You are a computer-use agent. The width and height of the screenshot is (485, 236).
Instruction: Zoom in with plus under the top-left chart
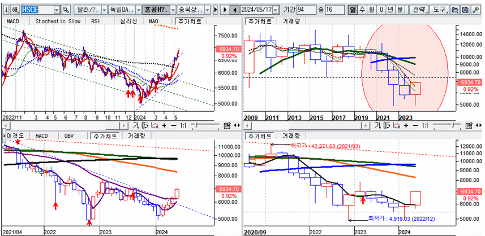click(164, 125)
